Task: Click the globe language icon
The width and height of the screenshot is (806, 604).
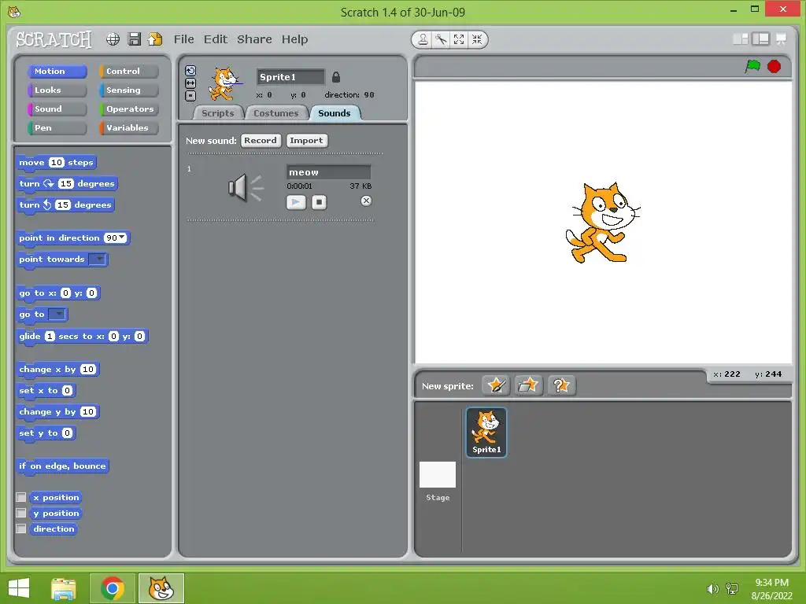Action: click(x=113, y=39)
